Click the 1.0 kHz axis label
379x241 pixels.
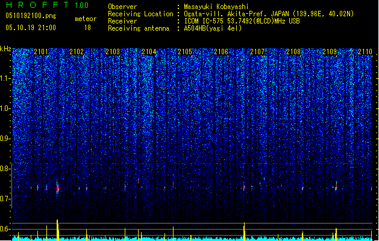click(x=5, y=108)
